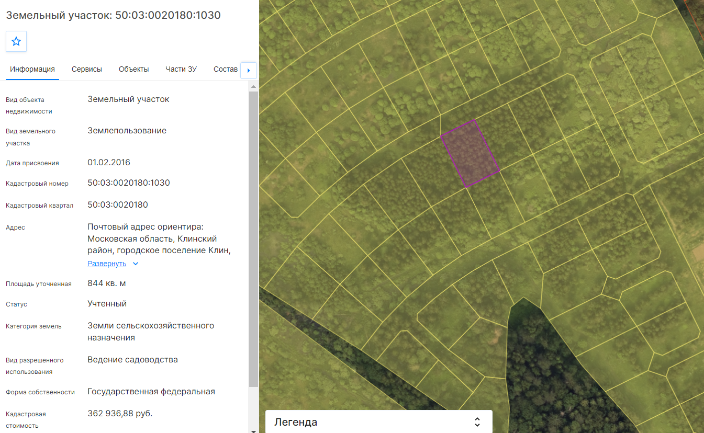The width and height of the screenshot is (704, 433).
Task: Expand the address with Развернуть link
Action: click(107, 264)
